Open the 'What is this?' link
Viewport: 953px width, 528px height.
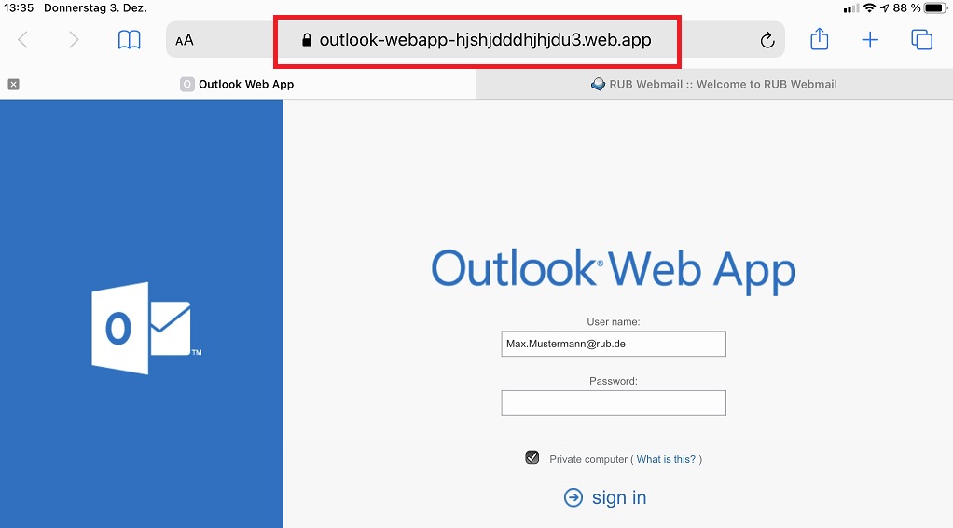tap(666, 459)
